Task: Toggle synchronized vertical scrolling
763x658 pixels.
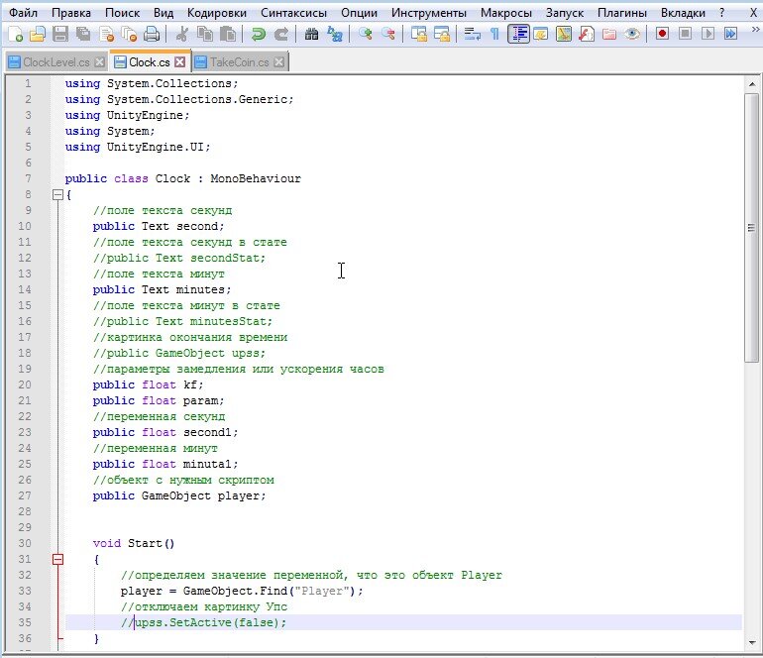Action: pos(418,34)
